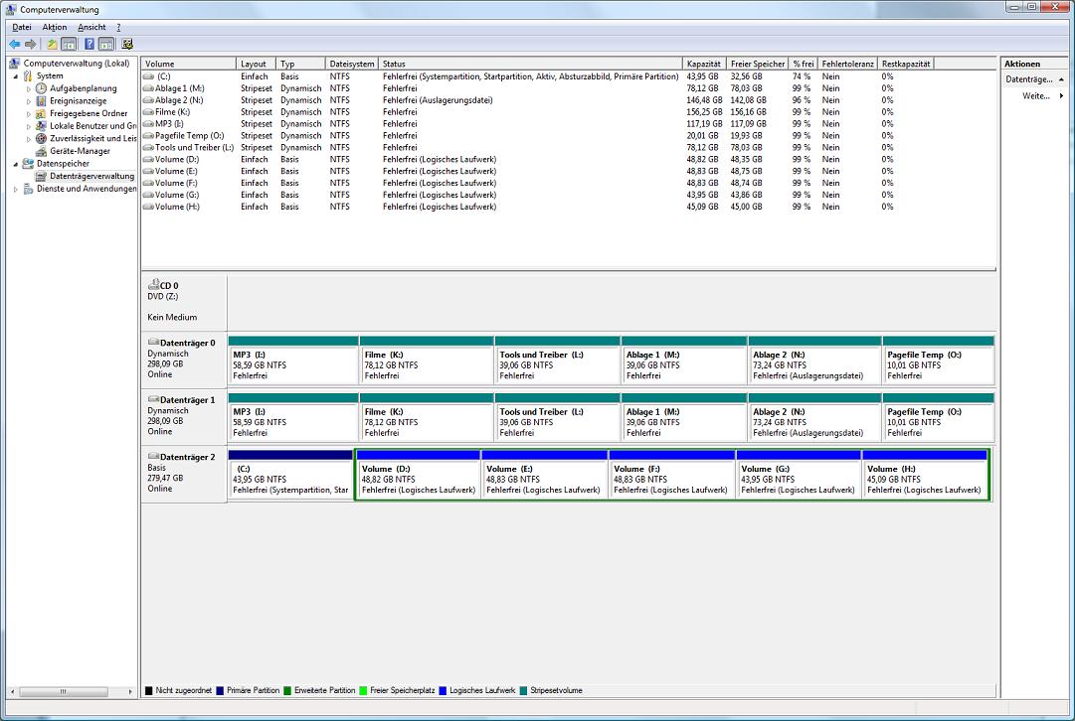Select Volume (D:) partition on Datenträger 2
This screenshot has height=721, width=1075.
point(419,475)
